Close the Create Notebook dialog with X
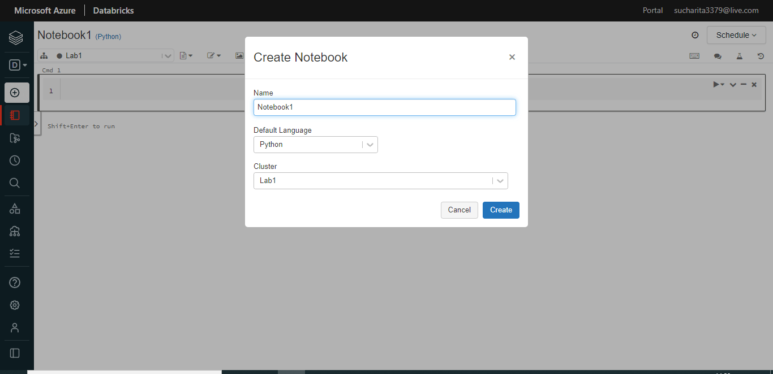The width and height of the screenshot is (773, 374). [512, 57]
